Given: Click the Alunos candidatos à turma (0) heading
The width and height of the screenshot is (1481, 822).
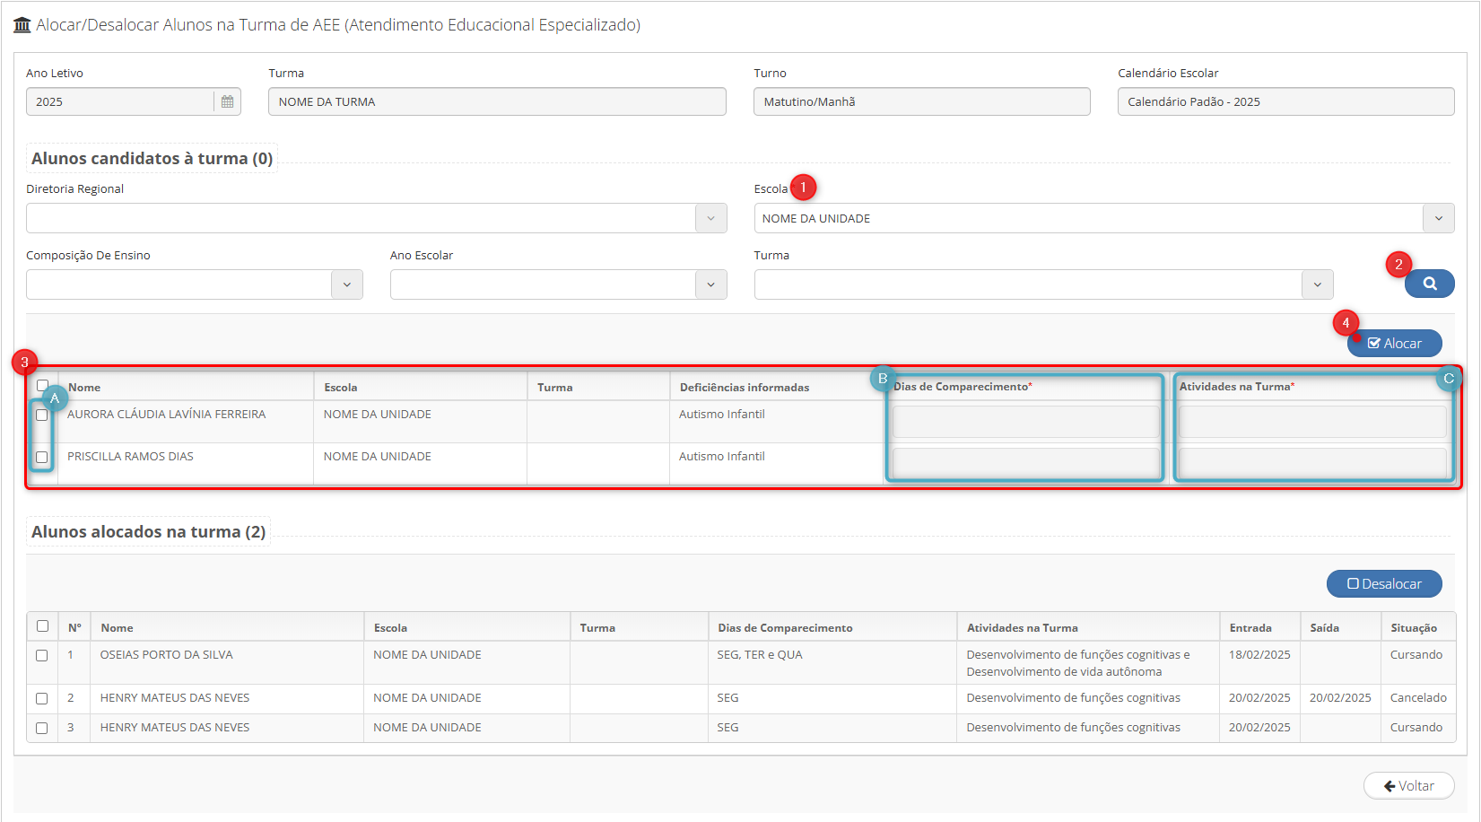Looking at the screenshot, I should click(x=152, y=158).
